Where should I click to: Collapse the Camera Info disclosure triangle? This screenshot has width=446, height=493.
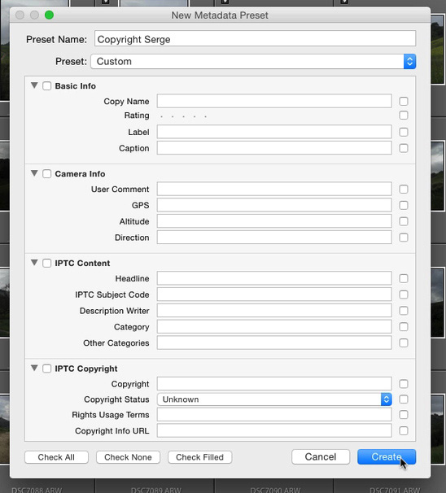point(34,173)
